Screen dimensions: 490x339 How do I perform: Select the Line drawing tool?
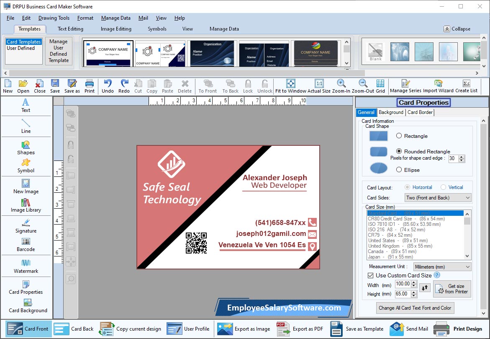(26, 126)
